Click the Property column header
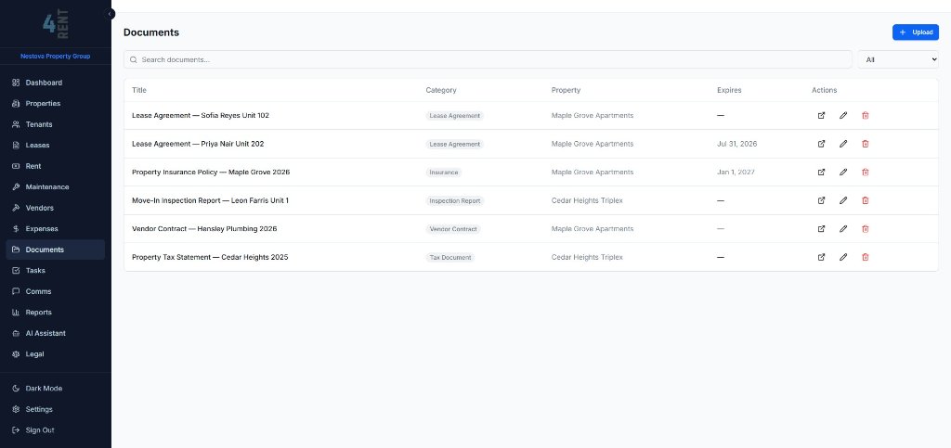The width and height of the screenshot is (951, 448). [x=566, y=90]
